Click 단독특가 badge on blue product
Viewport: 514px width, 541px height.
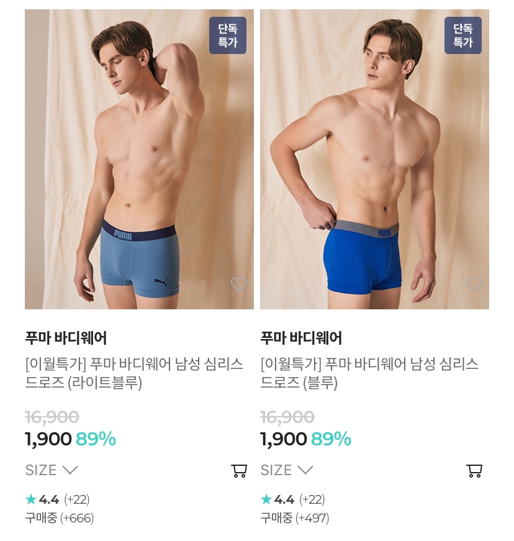[463, 35]
